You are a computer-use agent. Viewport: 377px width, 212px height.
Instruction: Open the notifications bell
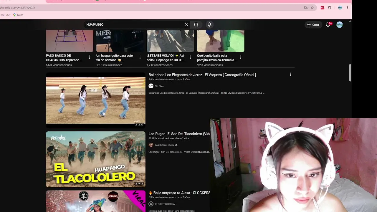point(328,25)
